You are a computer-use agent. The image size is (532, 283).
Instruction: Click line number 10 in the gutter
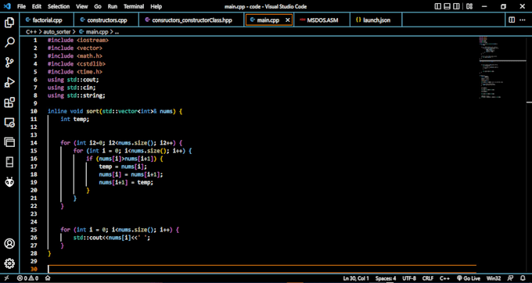pyautogui.click(x=34, y=111)
